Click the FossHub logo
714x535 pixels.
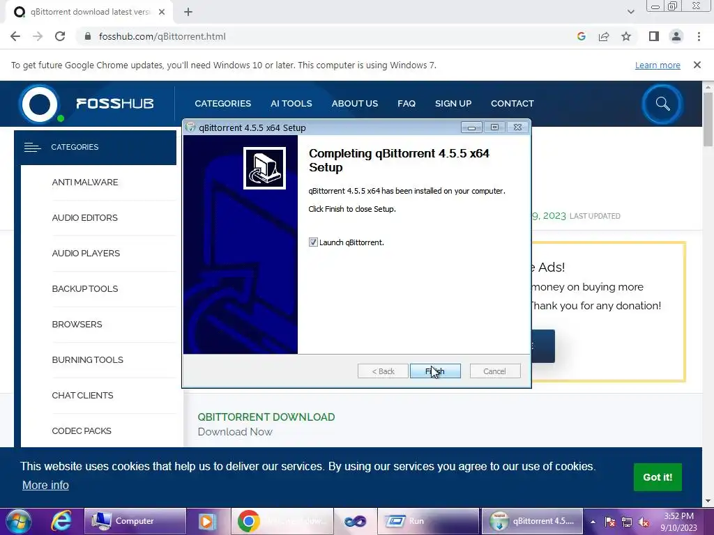(86, 104)
